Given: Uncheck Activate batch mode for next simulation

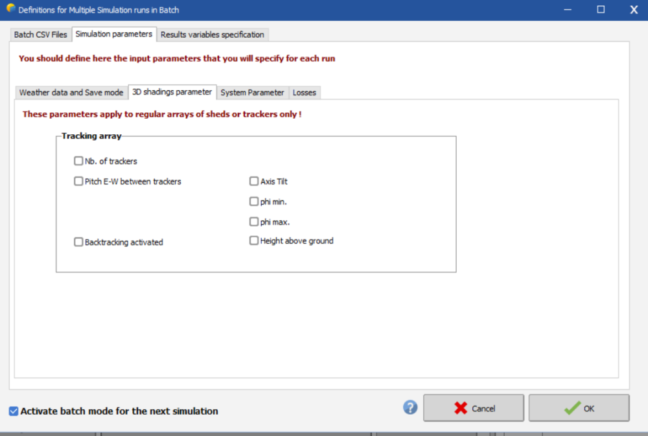Looking at the screenshot, I should (x=14, y=411).
